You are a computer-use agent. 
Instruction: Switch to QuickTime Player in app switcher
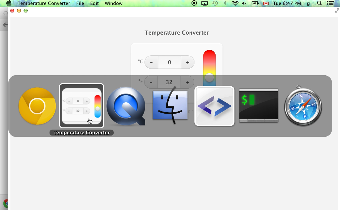click(x=126, y=106)
